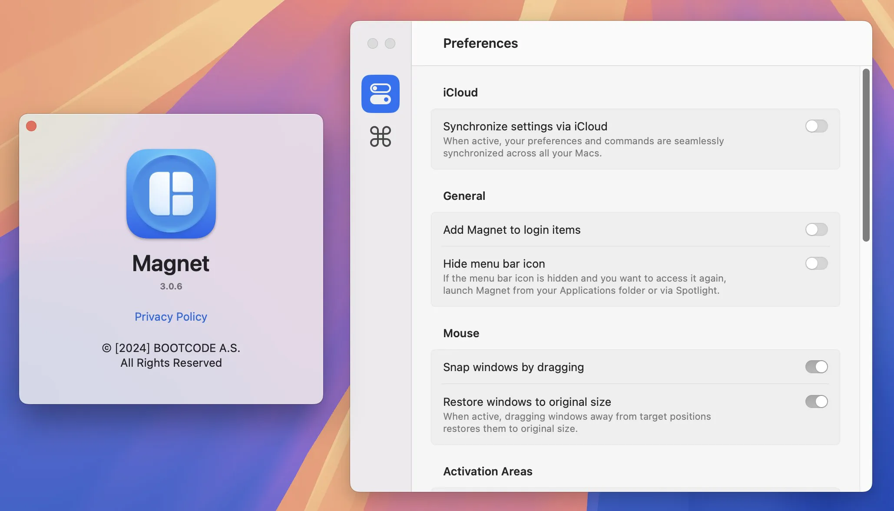894x511 pixels.
Task: Click the 'launch Magnet from your Applications folder' description
Action: pos(581,291)
